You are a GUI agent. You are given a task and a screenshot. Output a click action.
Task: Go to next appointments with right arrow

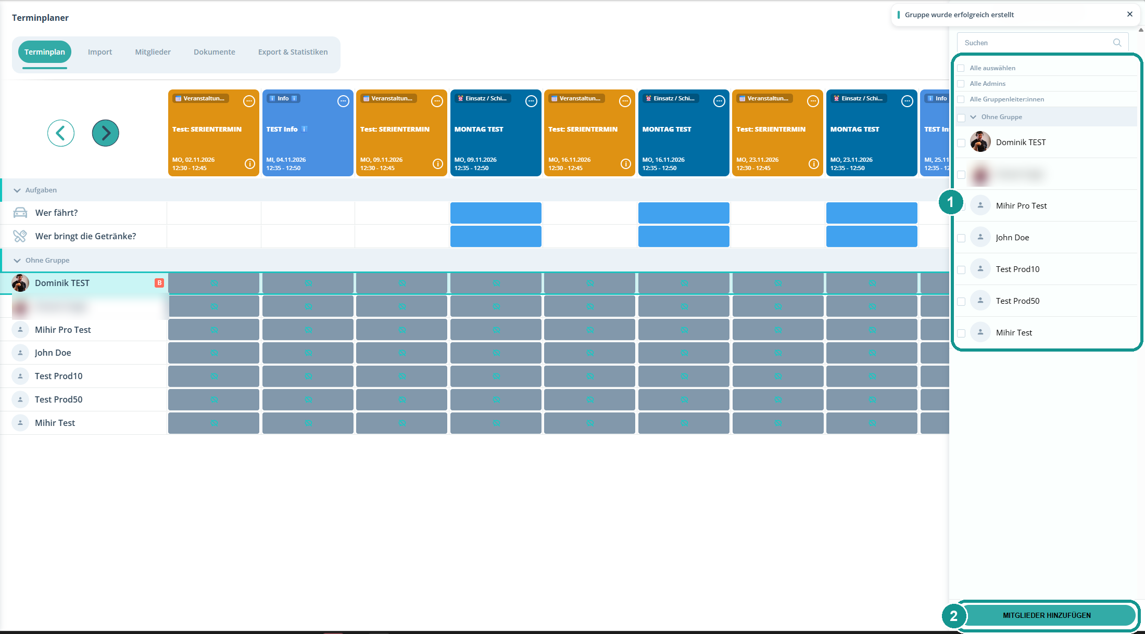click(106, 133)
